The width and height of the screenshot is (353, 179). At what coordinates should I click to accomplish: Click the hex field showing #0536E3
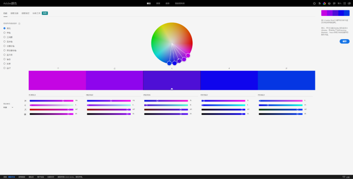(285, 95)
